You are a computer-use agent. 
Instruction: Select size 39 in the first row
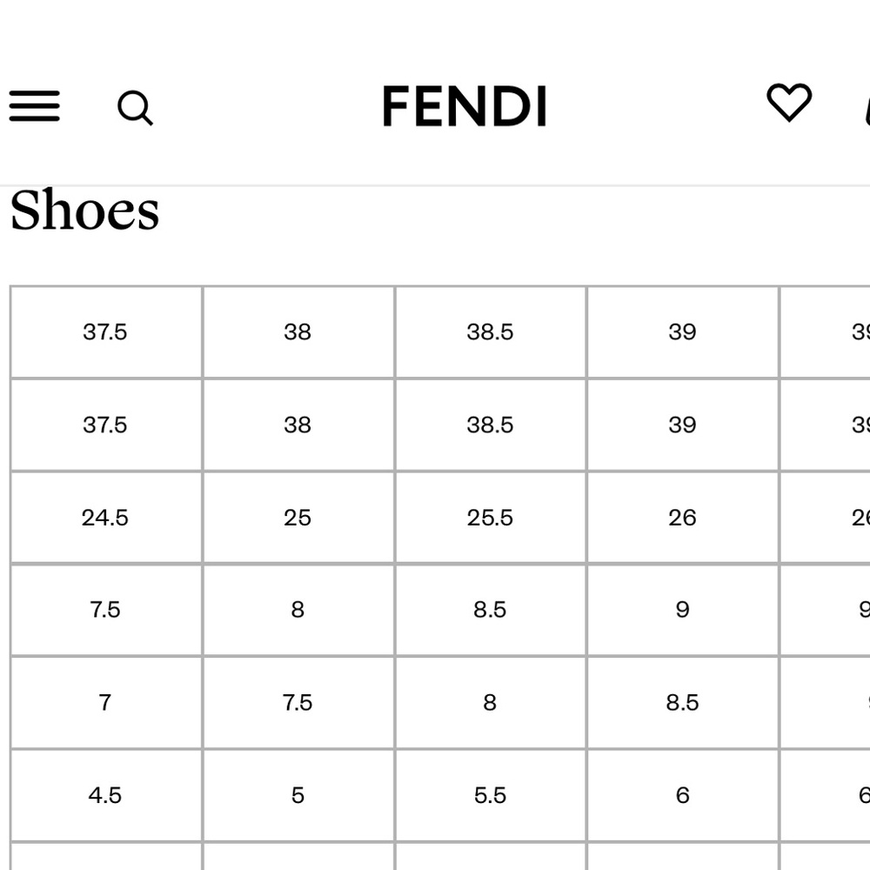click(x=683, y=331)
